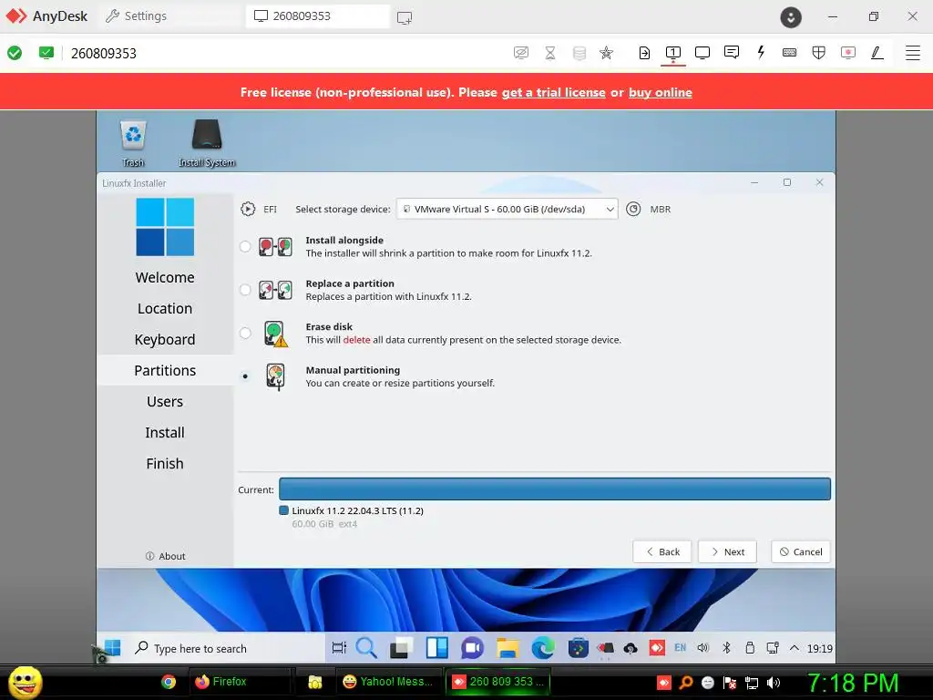Click the blue Current partition bar
Viewport: 933px width, 700px height.
[555, 489]
